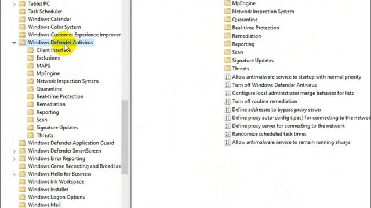Click policy icon for Define proxy server for connecting

coord(227,126)
